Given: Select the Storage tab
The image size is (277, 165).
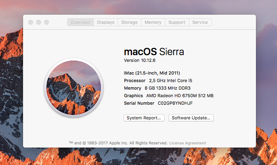Looking at the screenshot, I should 129,22.
